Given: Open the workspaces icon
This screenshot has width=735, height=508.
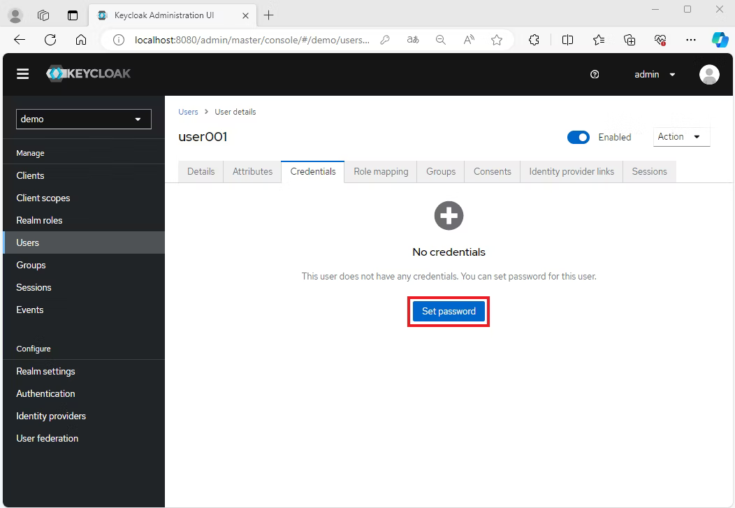Looking at the screenshot, I should coord(43,15).
